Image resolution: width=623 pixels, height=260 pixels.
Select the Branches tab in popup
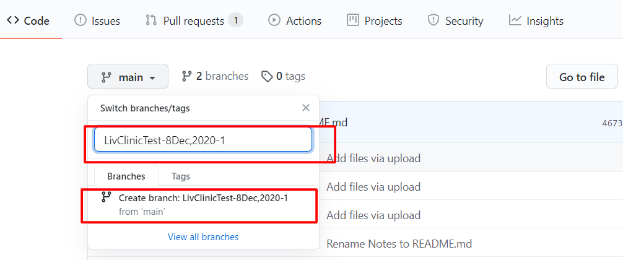(126, 176)
